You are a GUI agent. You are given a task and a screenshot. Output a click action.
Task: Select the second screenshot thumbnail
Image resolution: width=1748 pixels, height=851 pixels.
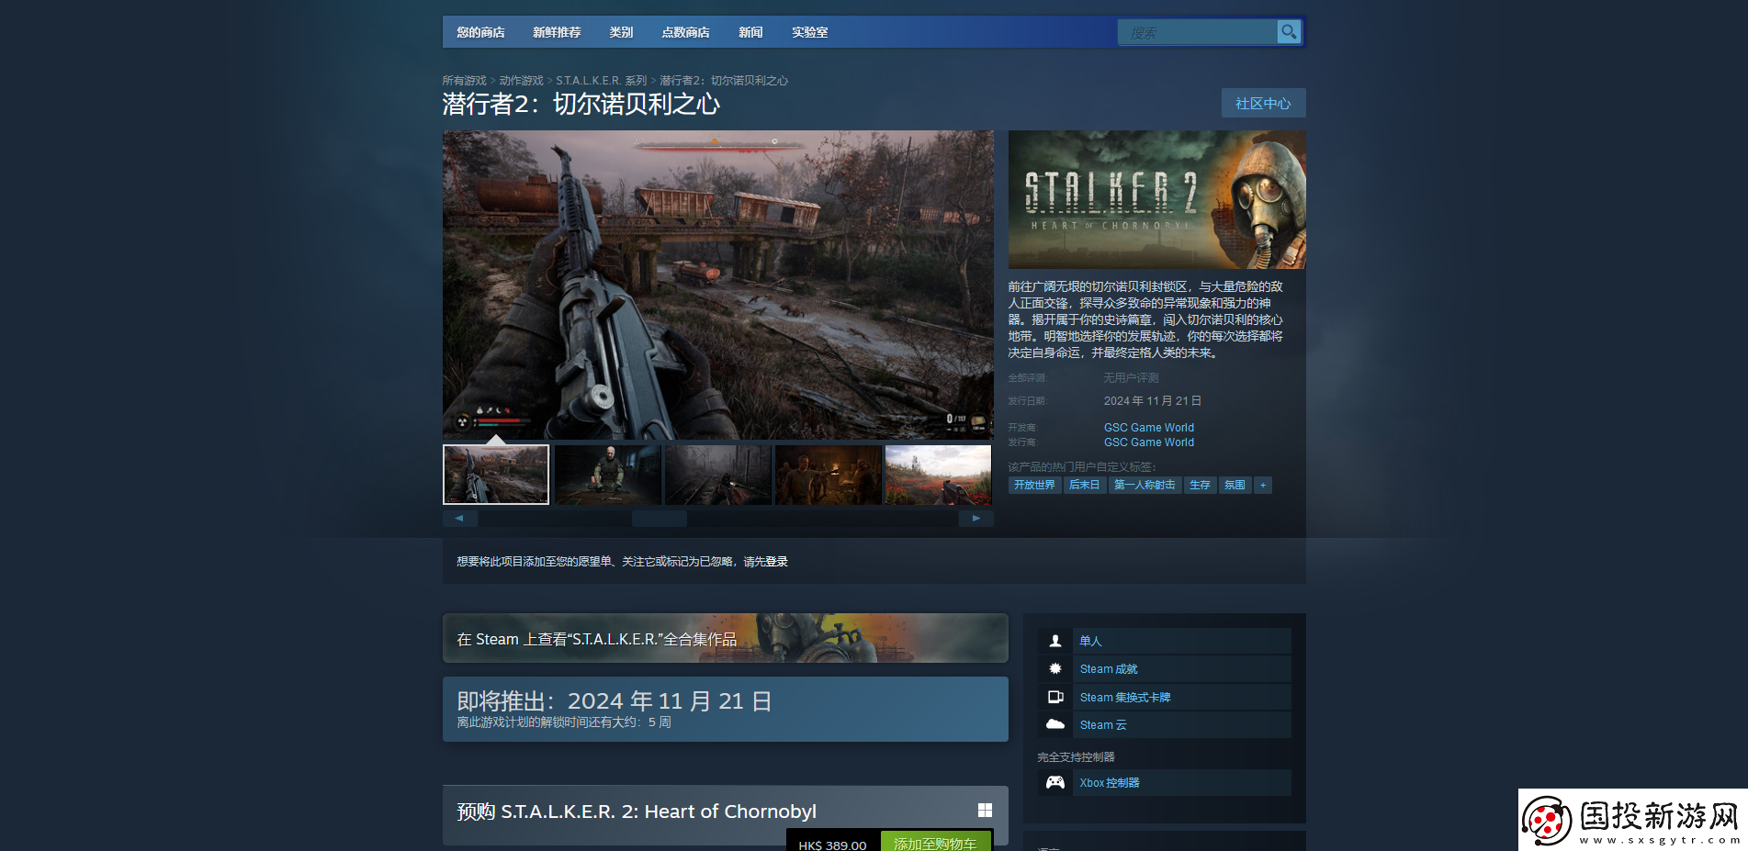tap(607, 475)
